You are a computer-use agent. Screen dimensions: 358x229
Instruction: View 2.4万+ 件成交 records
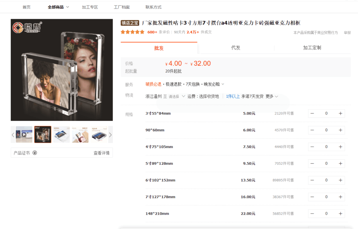click(199, 32)
